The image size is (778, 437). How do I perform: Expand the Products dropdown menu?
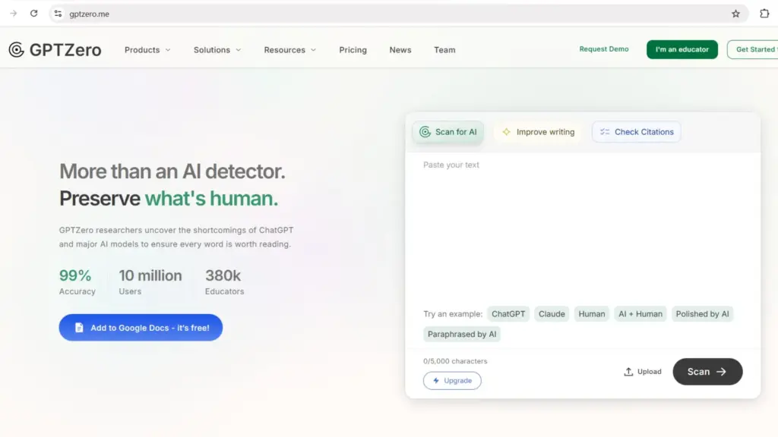(147, 50)
